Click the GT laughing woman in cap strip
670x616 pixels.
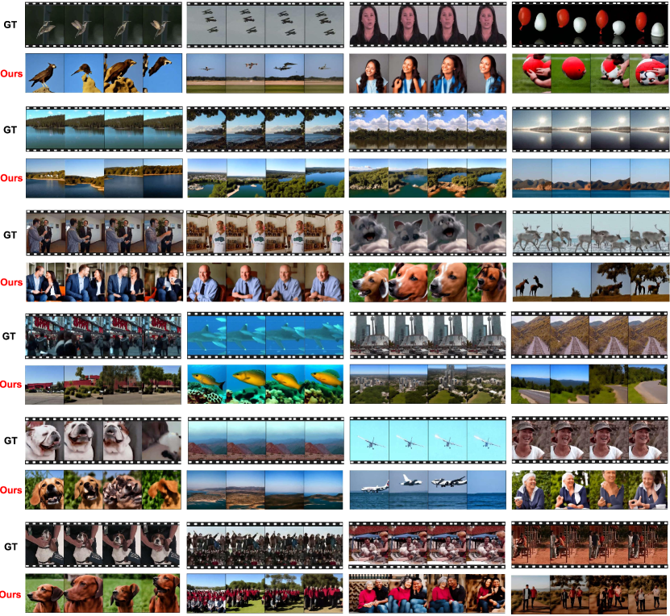(589, 440)
